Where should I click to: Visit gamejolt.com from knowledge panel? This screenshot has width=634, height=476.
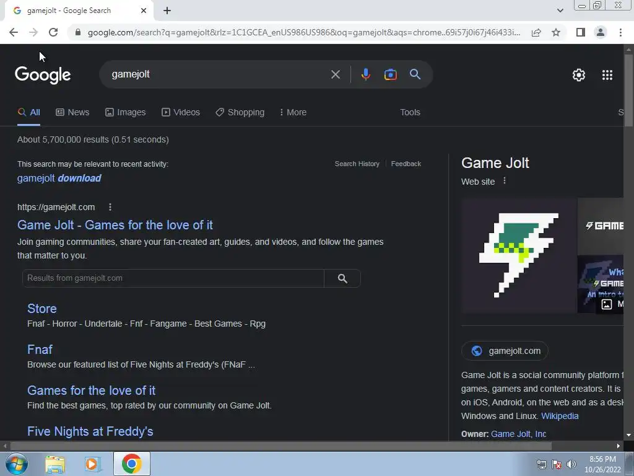[x=505, y=351]
